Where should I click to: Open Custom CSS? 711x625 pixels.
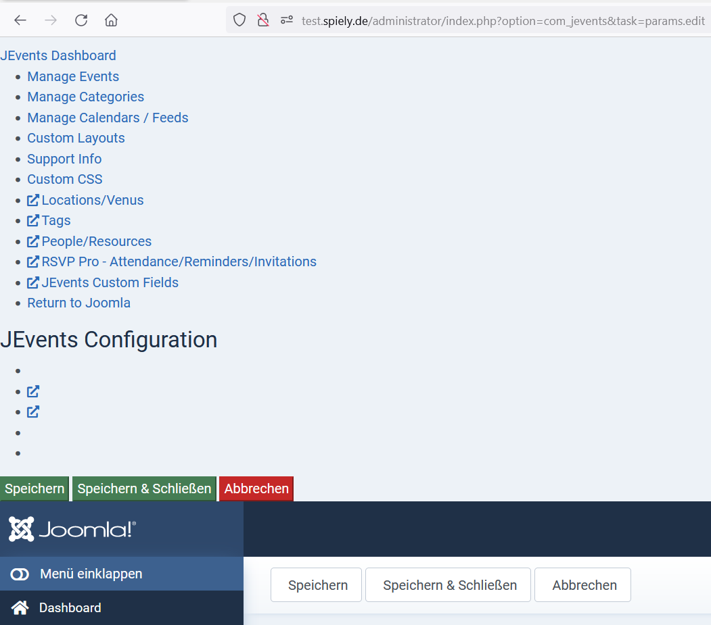coord(65,179)
